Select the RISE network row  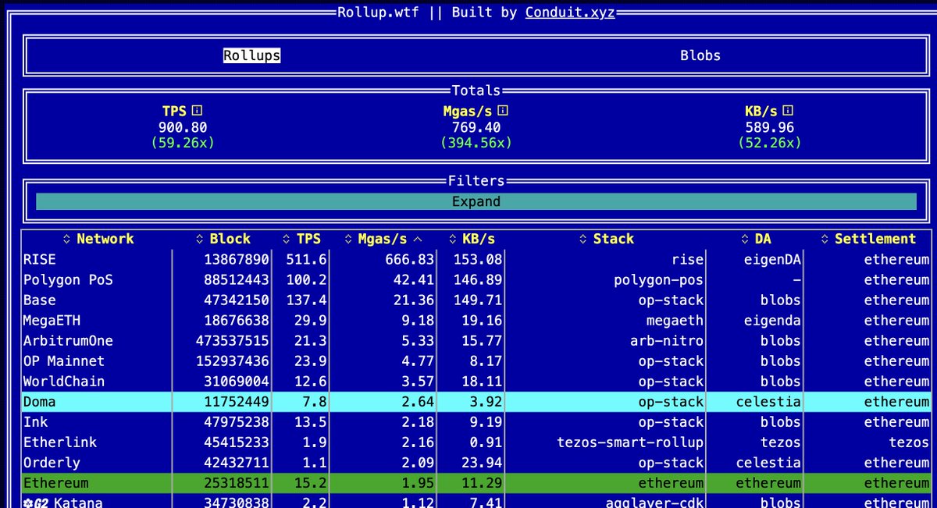point(476,260)
